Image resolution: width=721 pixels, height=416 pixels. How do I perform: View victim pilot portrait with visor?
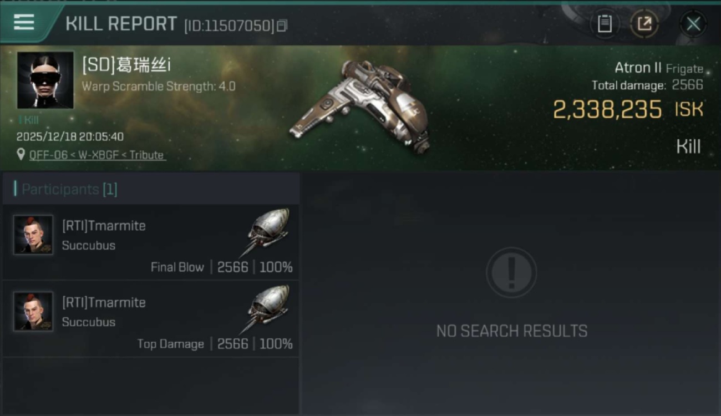pos(45,80)
